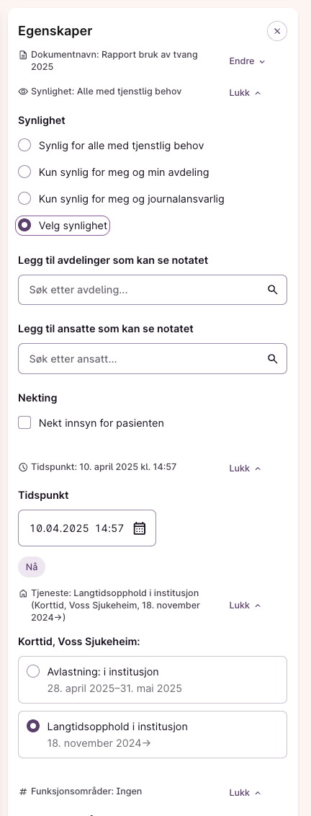The width and height of the screenshot is (311, 816).
Task: Click the hash icon beside Funksjonsområder
Action: [23, 791]
